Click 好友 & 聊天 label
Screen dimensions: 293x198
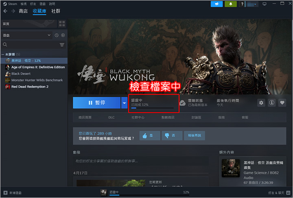pos(276,193)
